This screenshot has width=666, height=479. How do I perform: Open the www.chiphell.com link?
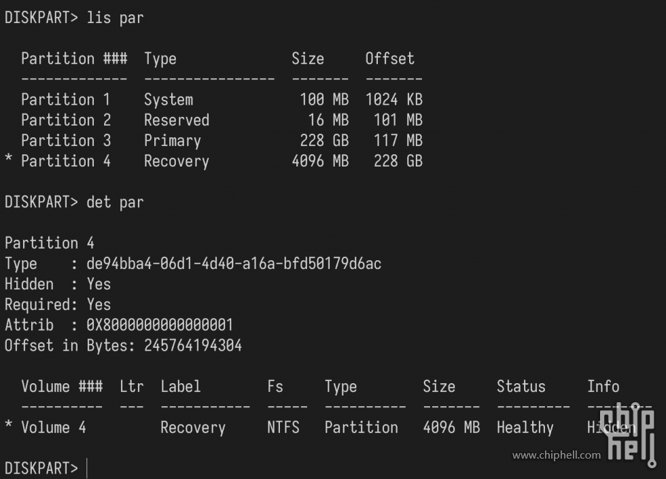[557, 455]
